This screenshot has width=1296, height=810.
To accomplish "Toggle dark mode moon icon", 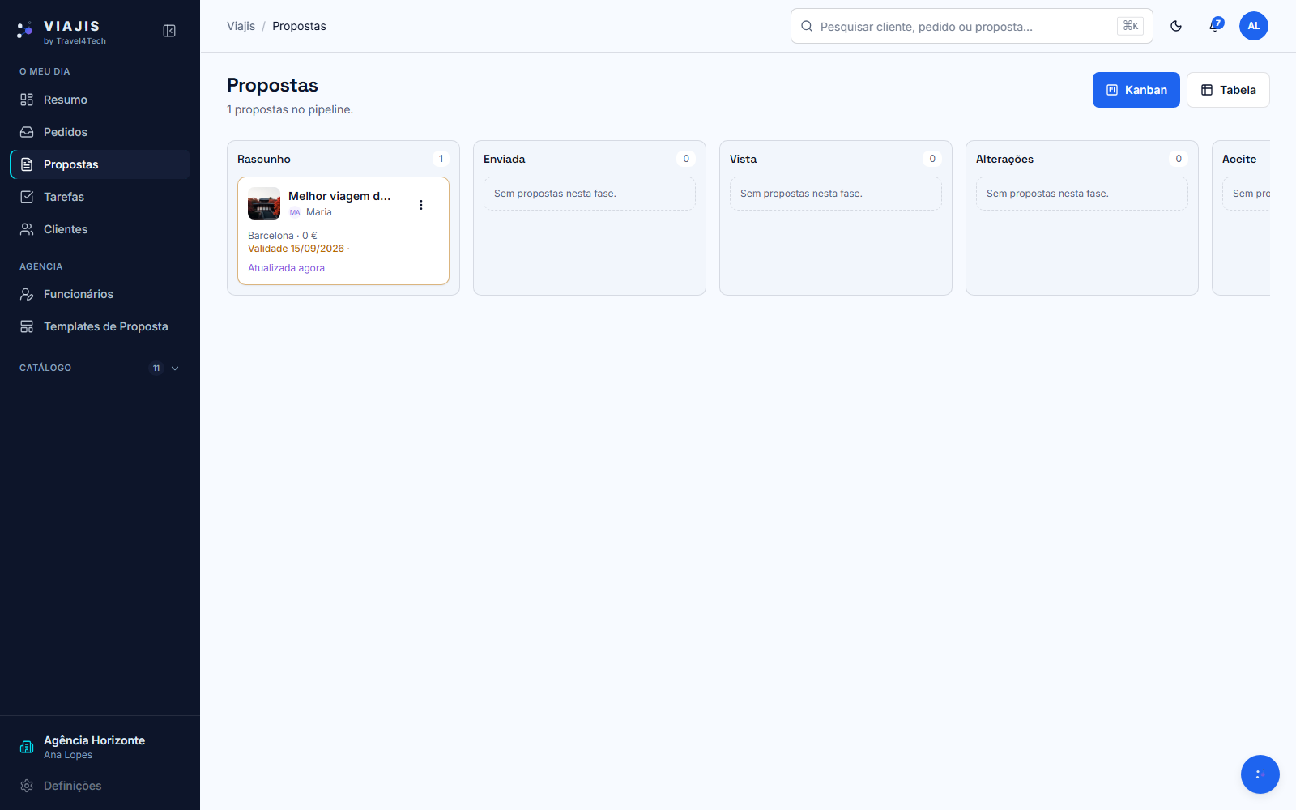I will (x=1176, y=26).
